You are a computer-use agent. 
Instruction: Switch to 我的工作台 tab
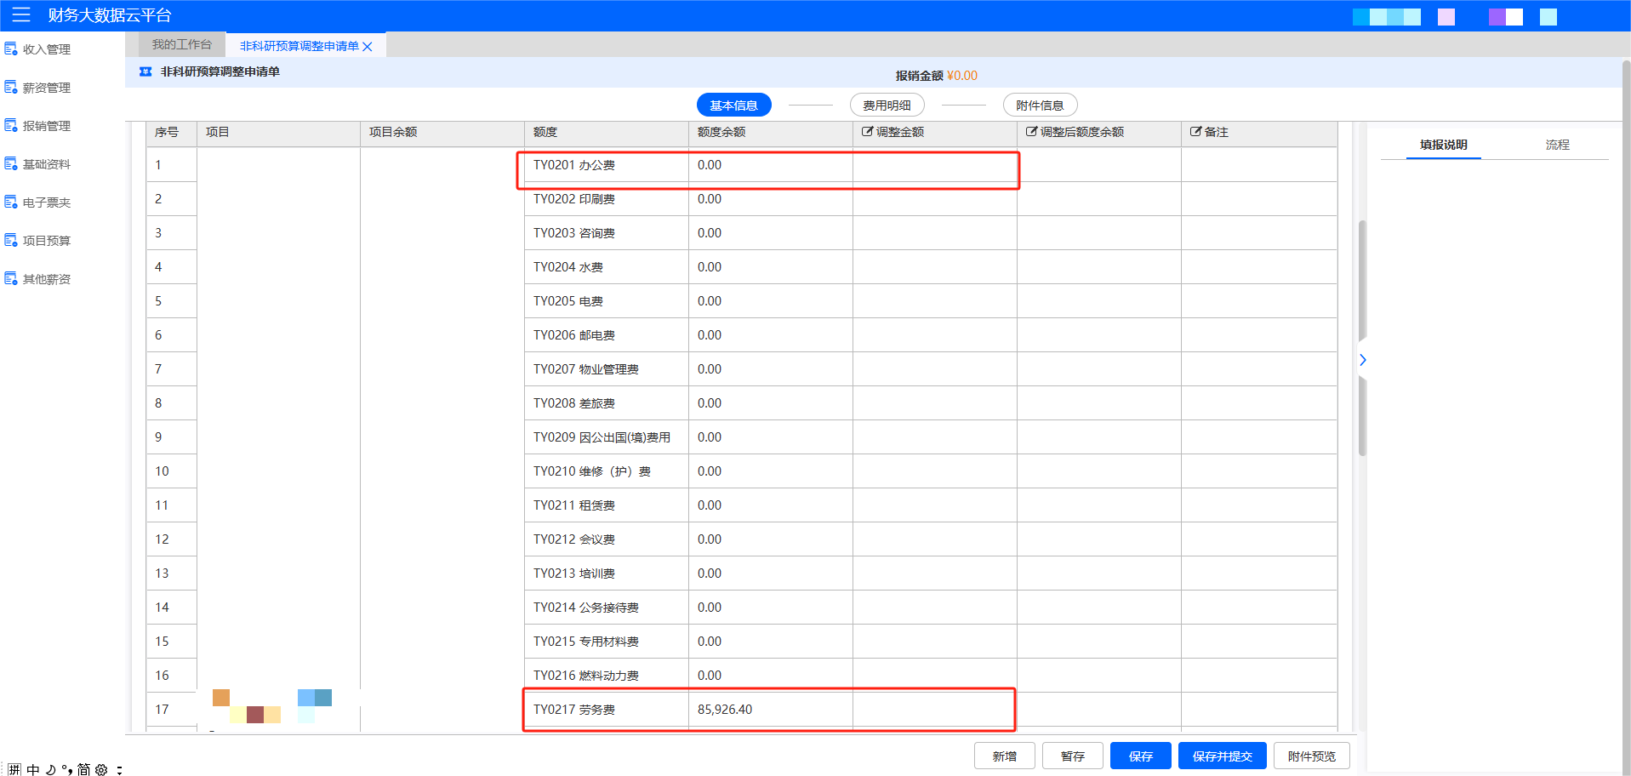point(182,44)
